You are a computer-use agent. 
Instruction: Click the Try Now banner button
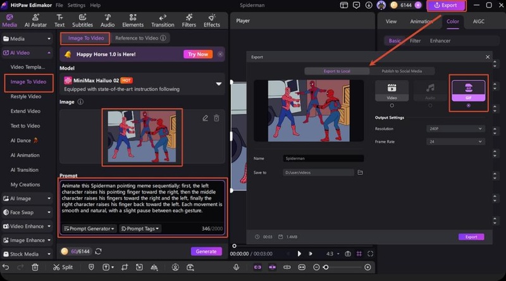point(198,54)
